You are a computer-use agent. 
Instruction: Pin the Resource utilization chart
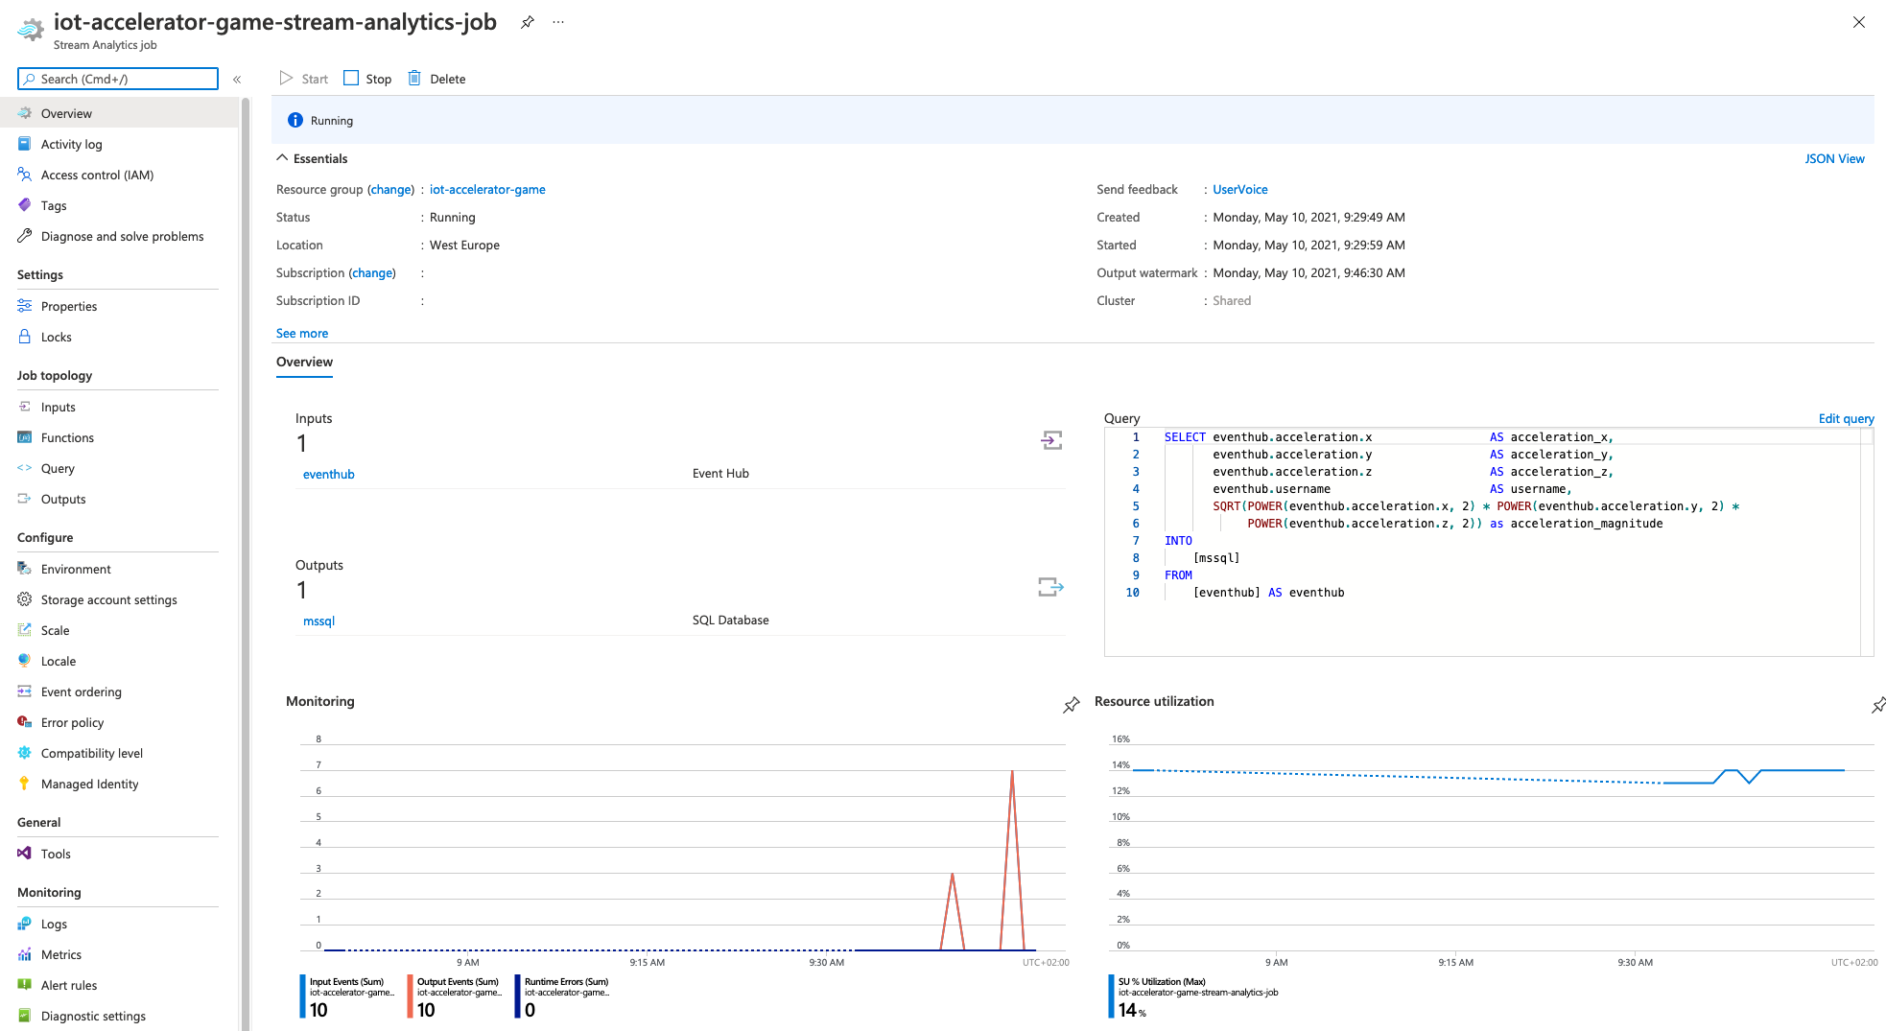pos(1878,705)
